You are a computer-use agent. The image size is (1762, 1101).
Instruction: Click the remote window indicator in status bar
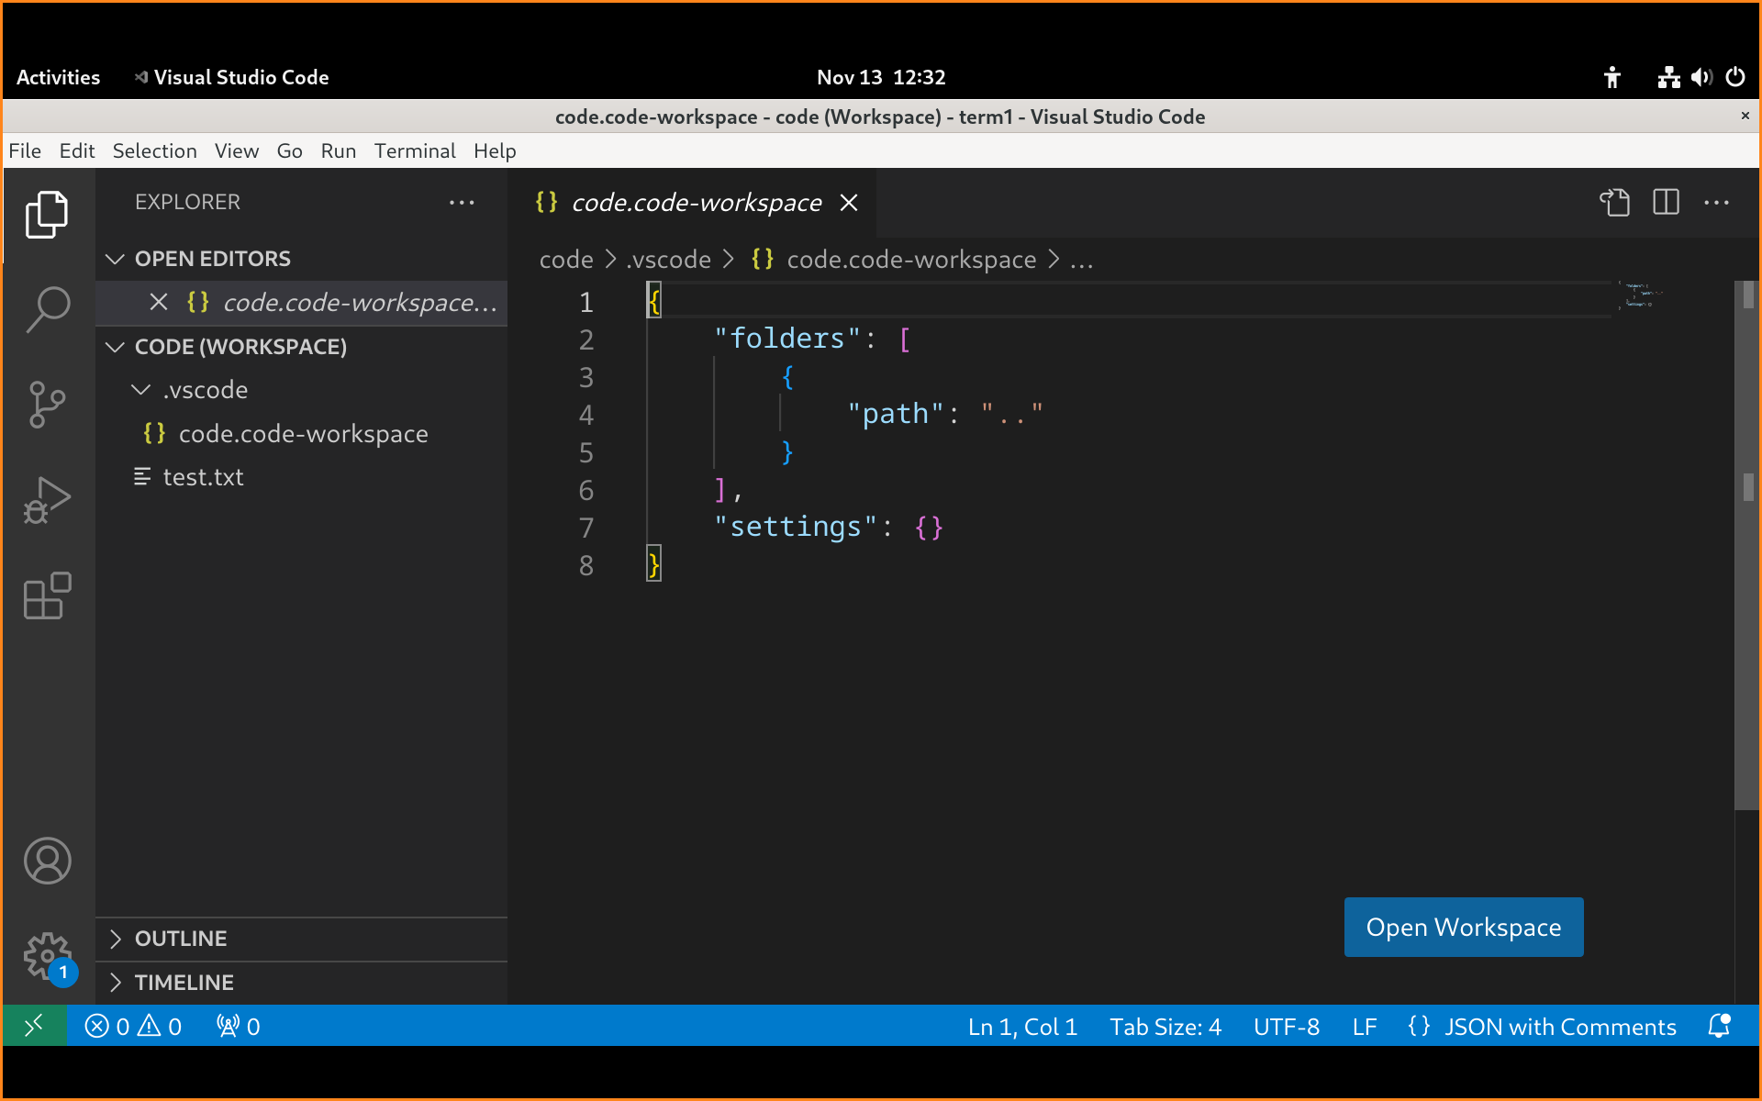tap(34, 1026)
